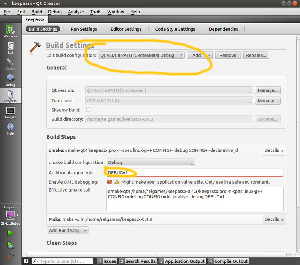
Task: Switch to Debug mode
Action: coord(10,80)
